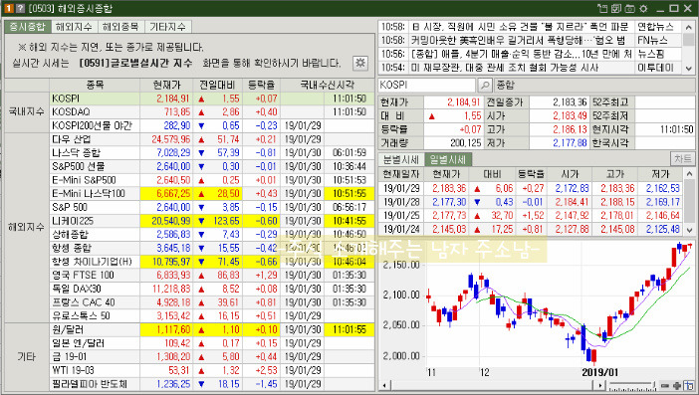Click the KOSPI symbol input field

426,85
